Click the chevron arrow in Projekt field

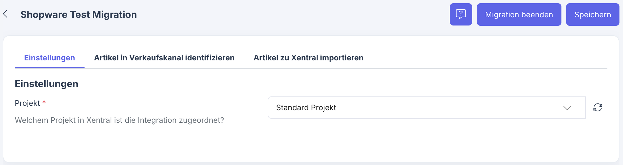[x=567, y=108]
